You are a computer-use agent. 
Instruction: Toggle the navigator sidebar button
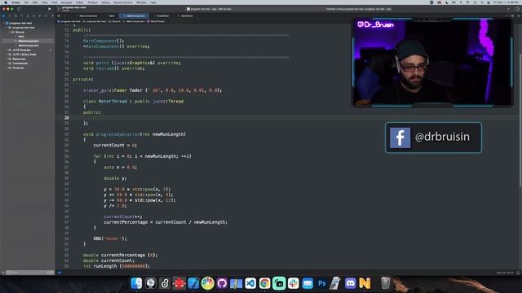coord(20,9)
